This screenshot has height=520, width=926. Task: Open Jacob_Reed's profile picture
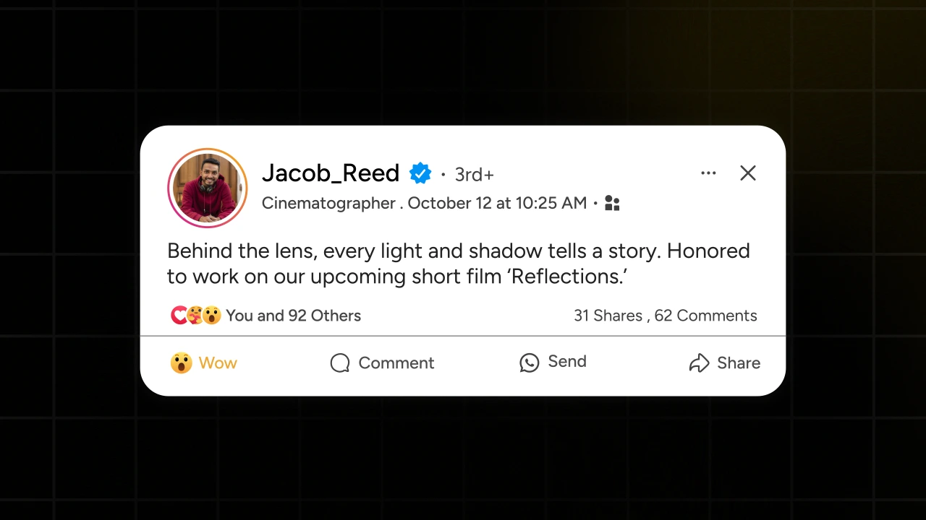[208, 188]
